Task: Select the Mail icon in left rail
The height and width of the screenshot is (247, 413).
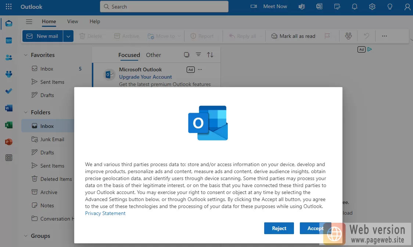Action: click(x=9, y=24)
